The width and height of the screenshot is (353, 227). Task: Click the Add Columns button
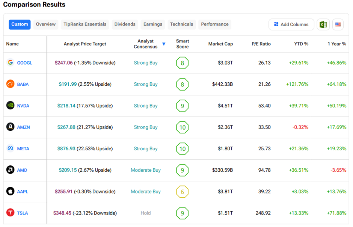click(x=291, y=24)
